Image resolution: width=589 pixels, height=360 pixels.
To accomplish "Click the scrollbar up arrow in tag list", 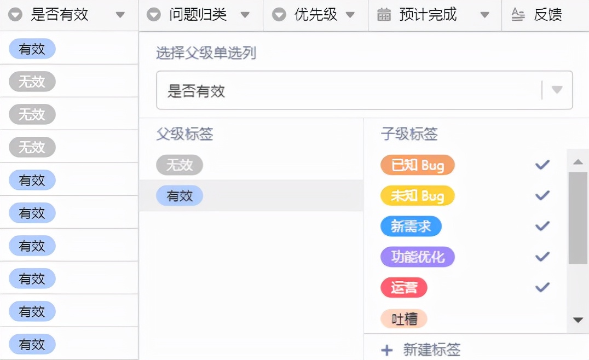I will [x=578, y=161].
